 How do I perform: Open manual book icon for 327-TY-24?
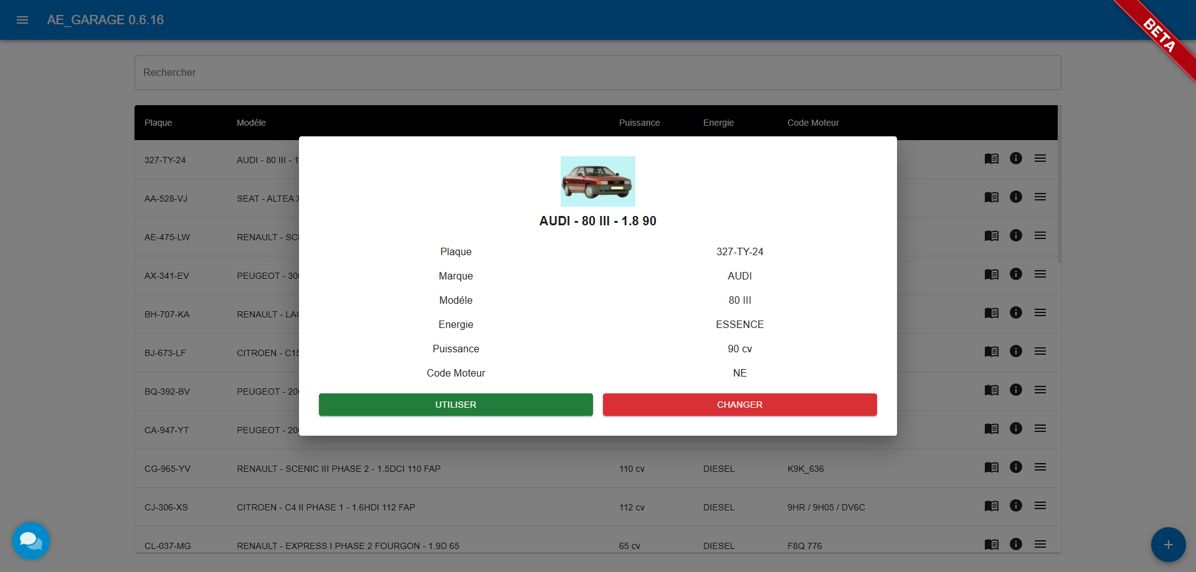(x=992, y=159)
